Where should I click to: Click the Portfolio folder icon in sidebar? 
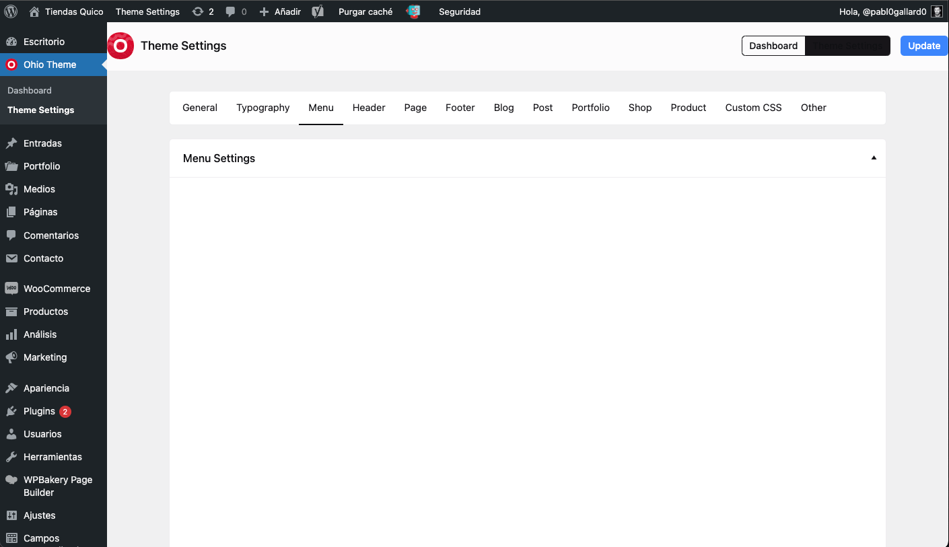tap(11, 166)
